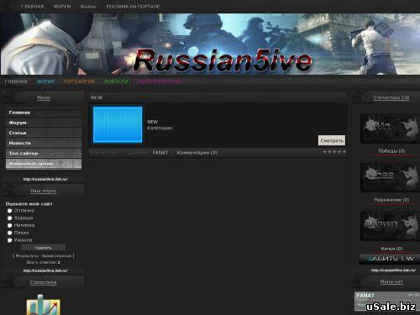The height and width of the screenshot is (315, 420).
Task: Click the Победы wins graffiti image
Action: [390, 129]
